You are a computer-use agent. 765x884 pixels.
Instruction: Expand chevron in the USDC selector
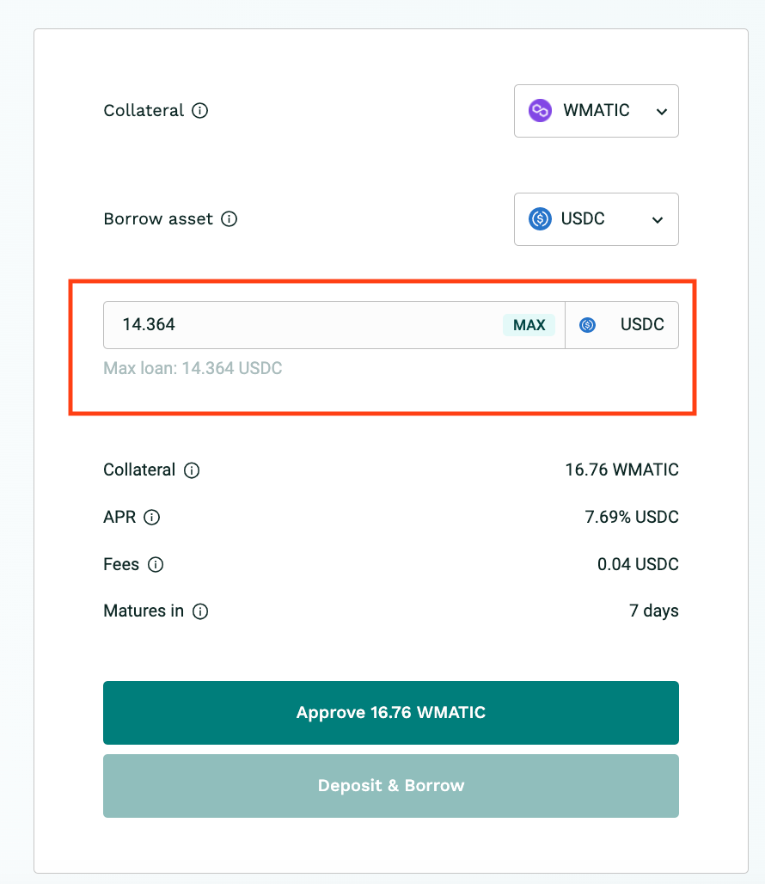(x=658, y=220)
